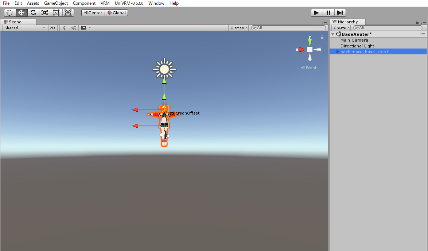This screenshot has height=251, width=428.
Task: Open the scene effects dropdown arrow
Action: [90, 28]
